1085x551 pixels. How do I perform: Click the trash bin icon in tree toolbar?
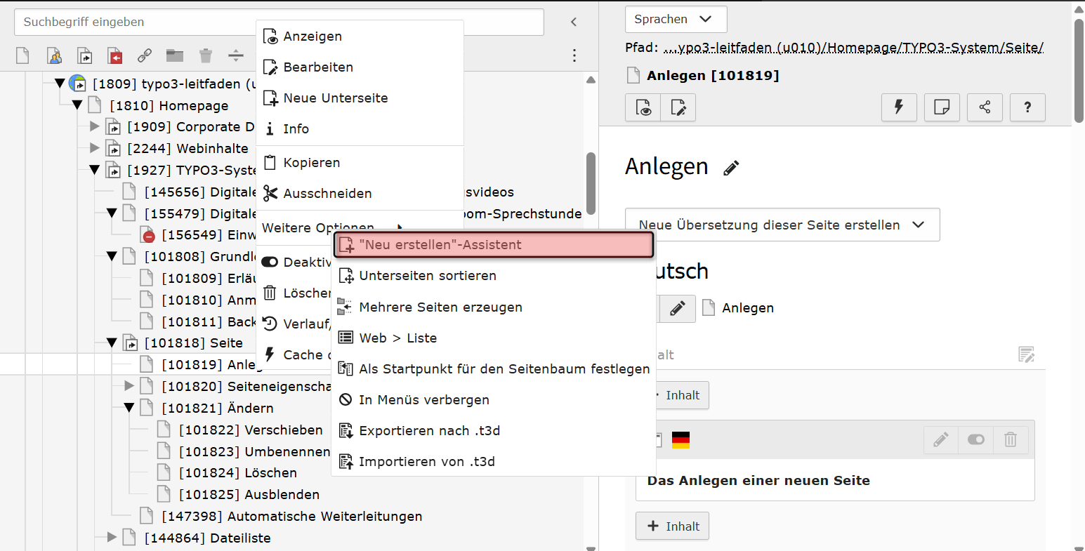pos(205,55)
